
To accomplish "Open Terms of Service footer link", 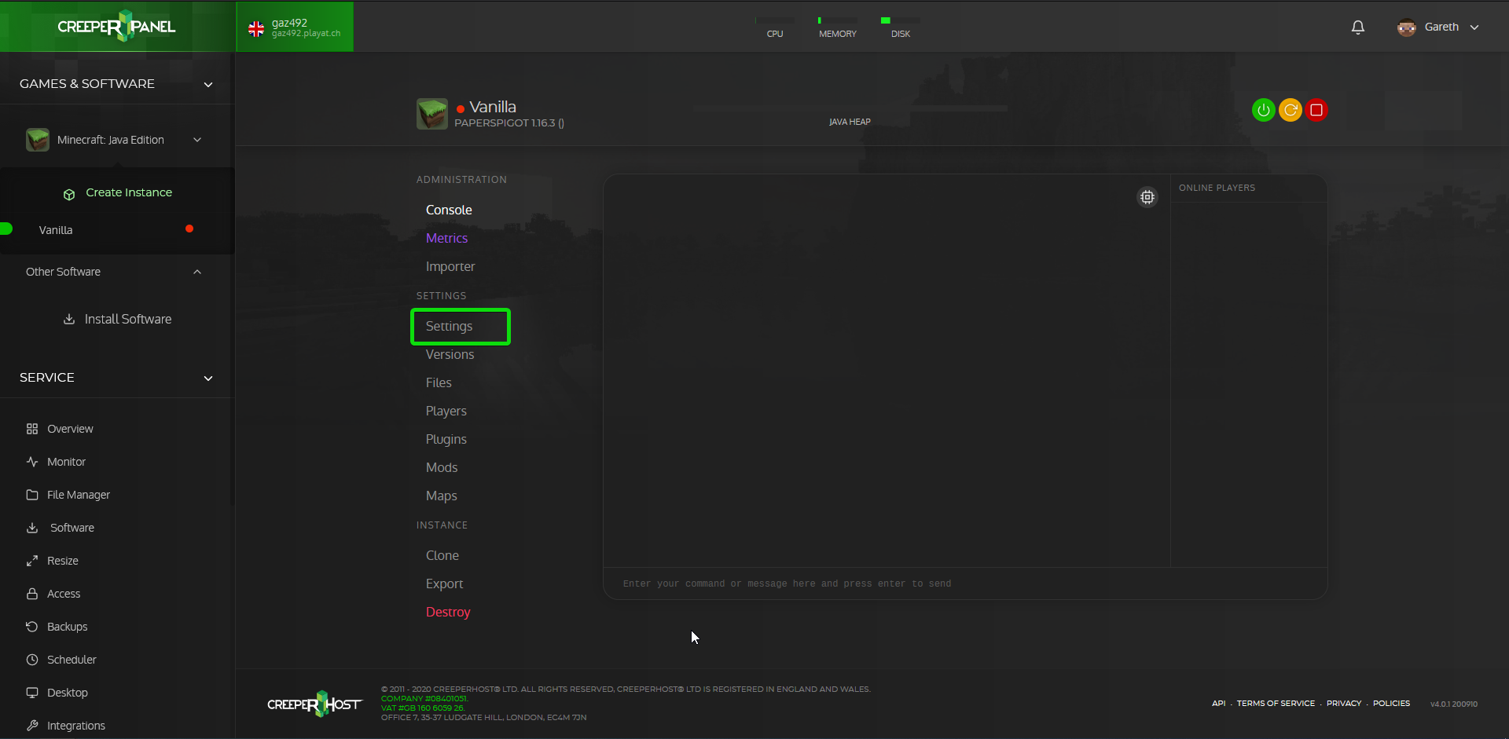I will [1276, 703].
